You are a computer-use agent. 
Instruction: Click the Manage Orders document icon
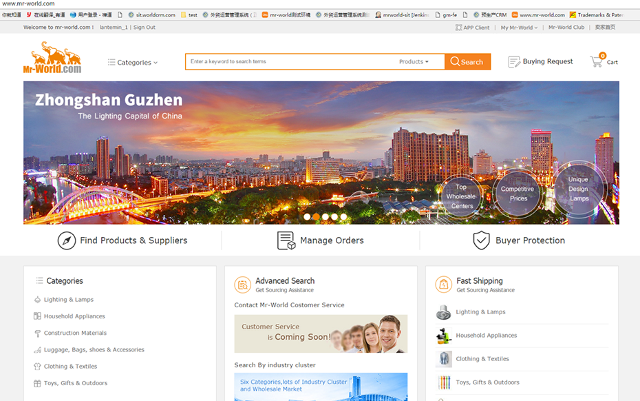[286, 240]
